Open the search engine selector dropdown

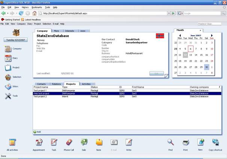click(x=182, y=13)
